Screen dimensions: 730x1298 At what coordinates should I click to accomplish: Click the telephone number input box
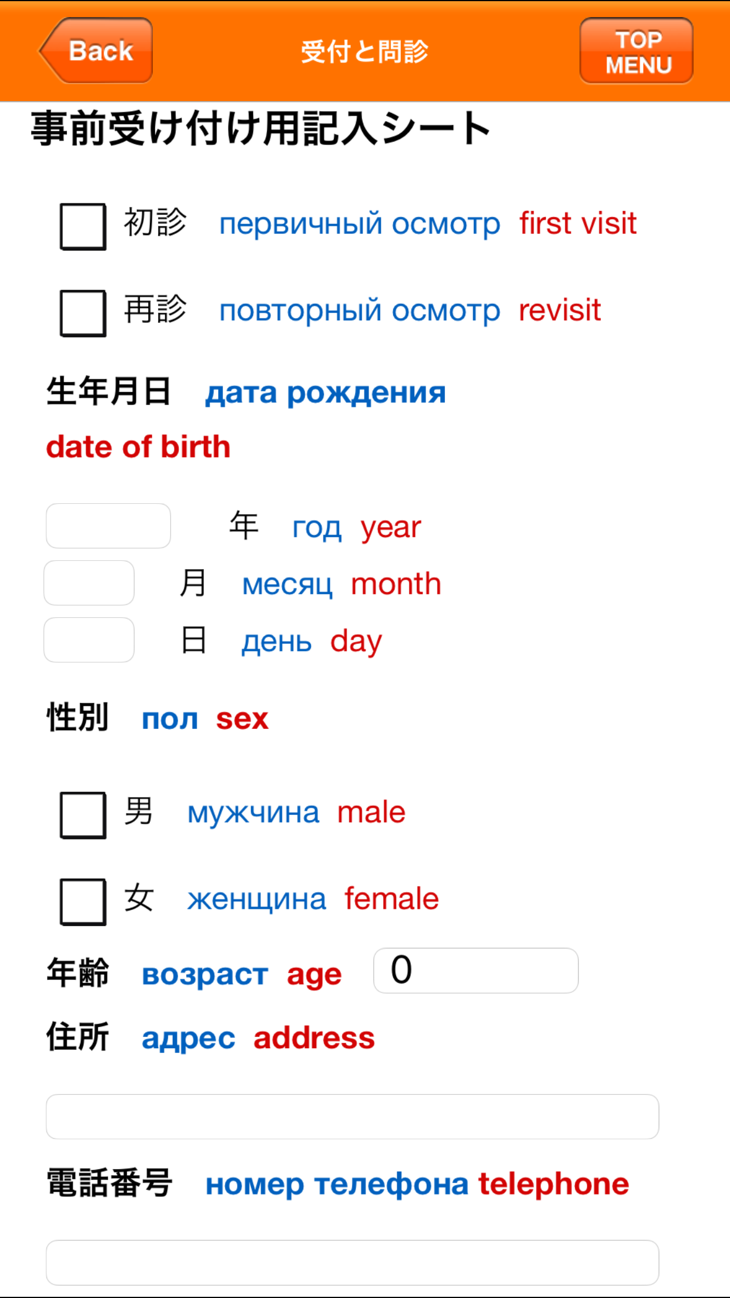(x=353, y=1262)
